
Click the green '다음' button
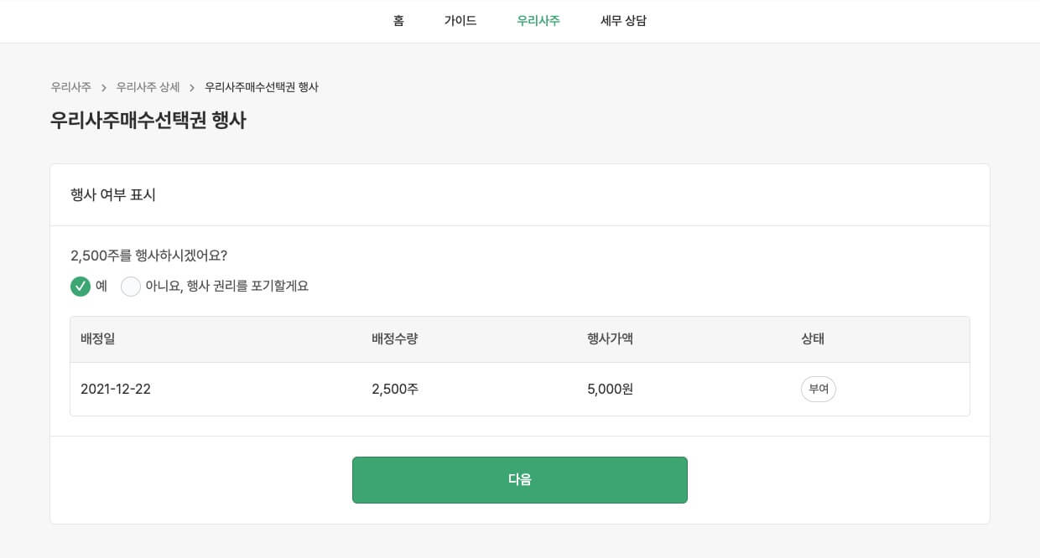[x=519, y=480]
